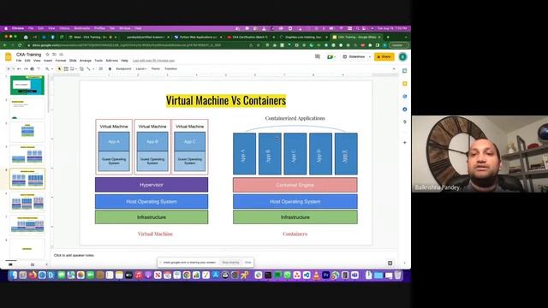Click the Meet present-to-call icon

pyautogui.click(x=331, y=56)
